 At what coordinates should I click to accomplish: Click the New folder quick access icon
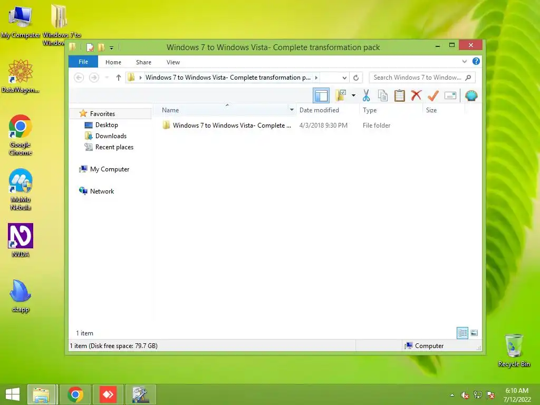pyautogui.click(x=101, y=47)
